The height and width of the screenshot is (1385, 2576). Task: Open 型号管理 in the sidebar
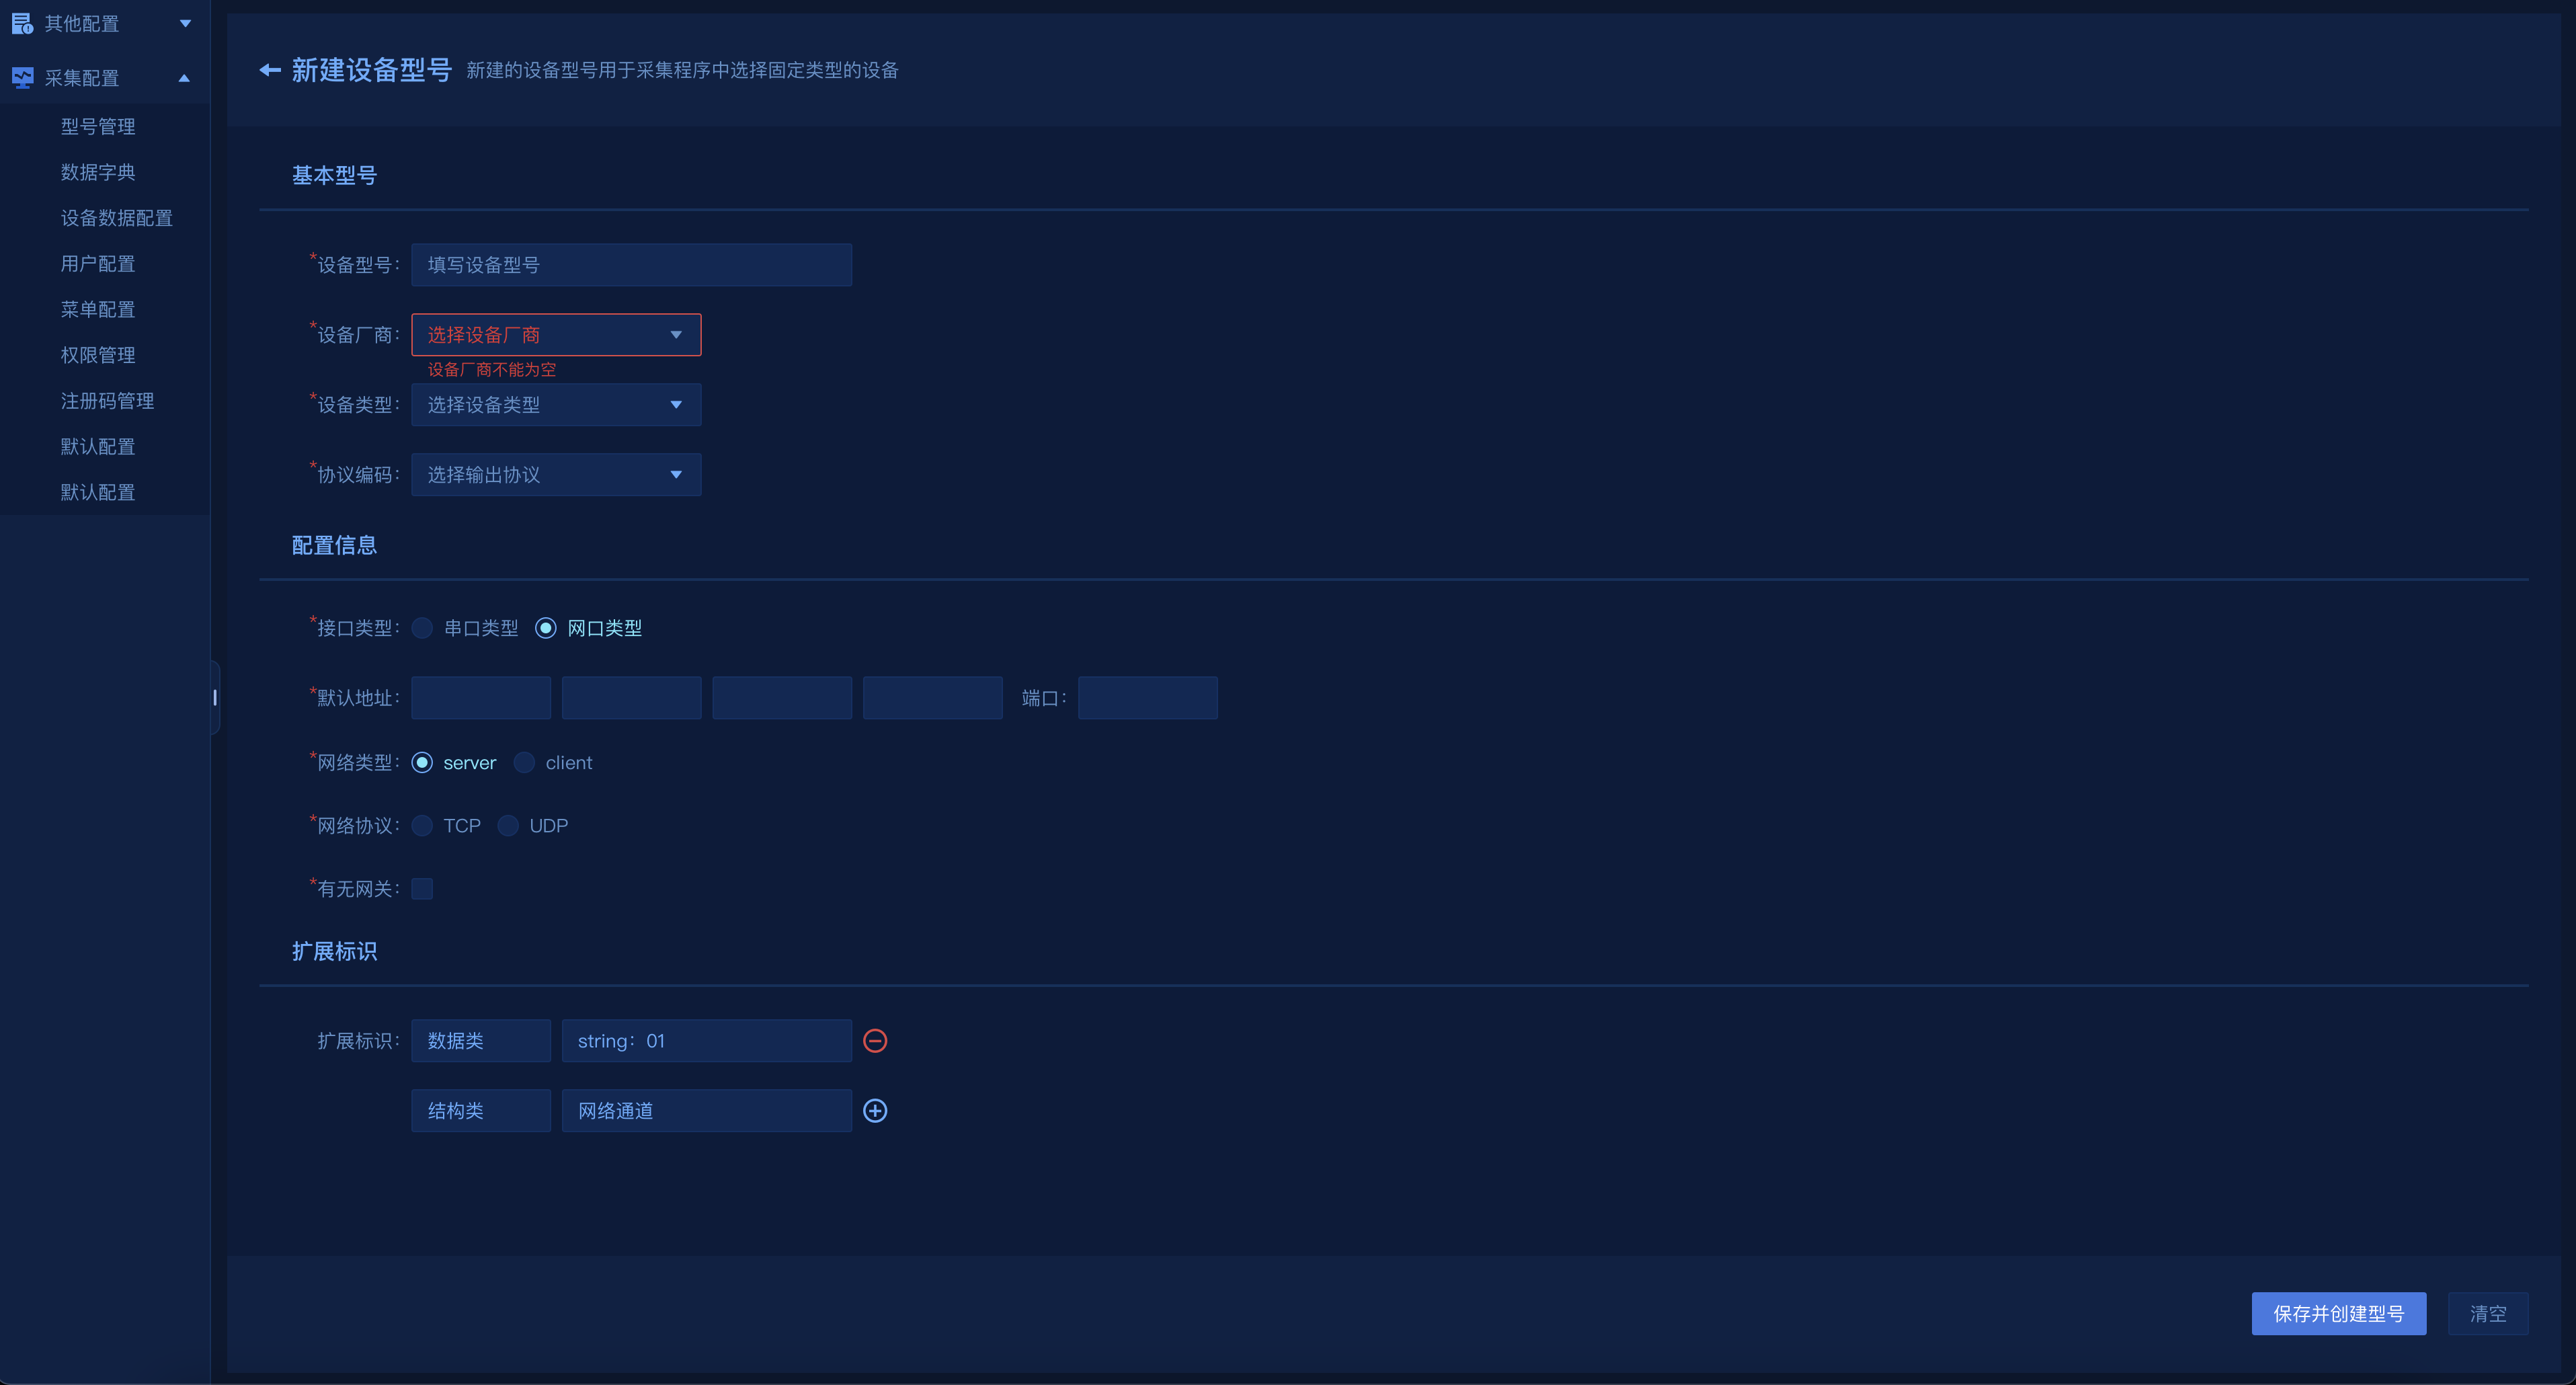click(x=98, y=127)
